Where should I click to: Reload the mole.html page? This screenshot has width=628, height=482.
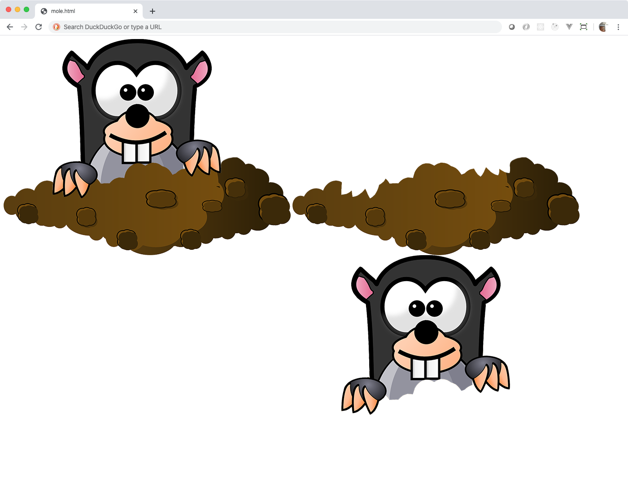39,27
